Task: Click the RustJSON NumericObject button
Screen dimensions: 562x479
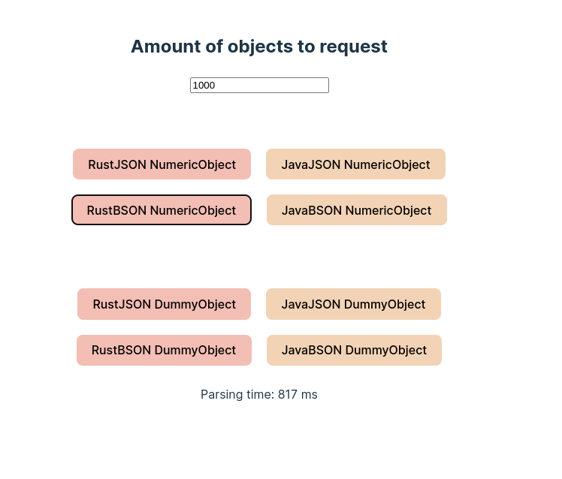Action: pos(162,164)
